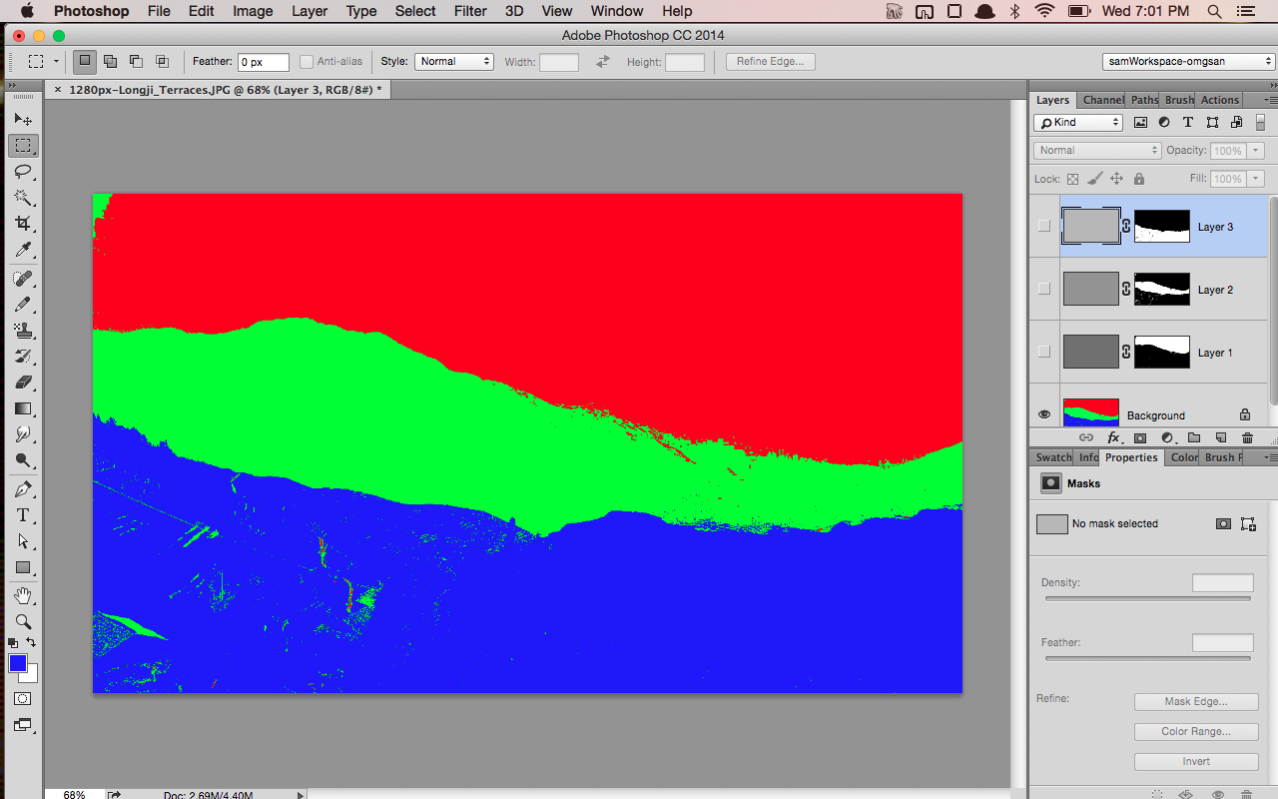Open the marquee tool preset picker arrow

[x=56, y=62]
